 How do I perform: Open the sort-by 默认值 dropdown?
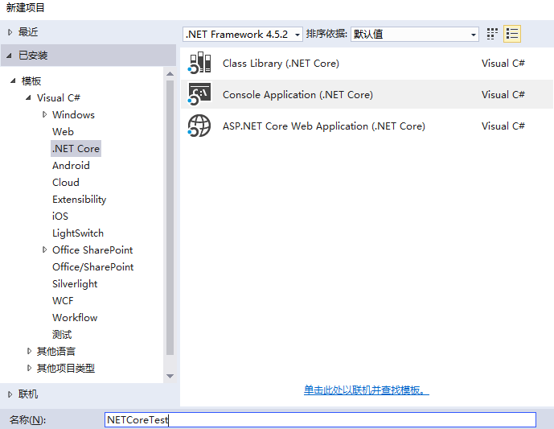(x=414, y=35)
